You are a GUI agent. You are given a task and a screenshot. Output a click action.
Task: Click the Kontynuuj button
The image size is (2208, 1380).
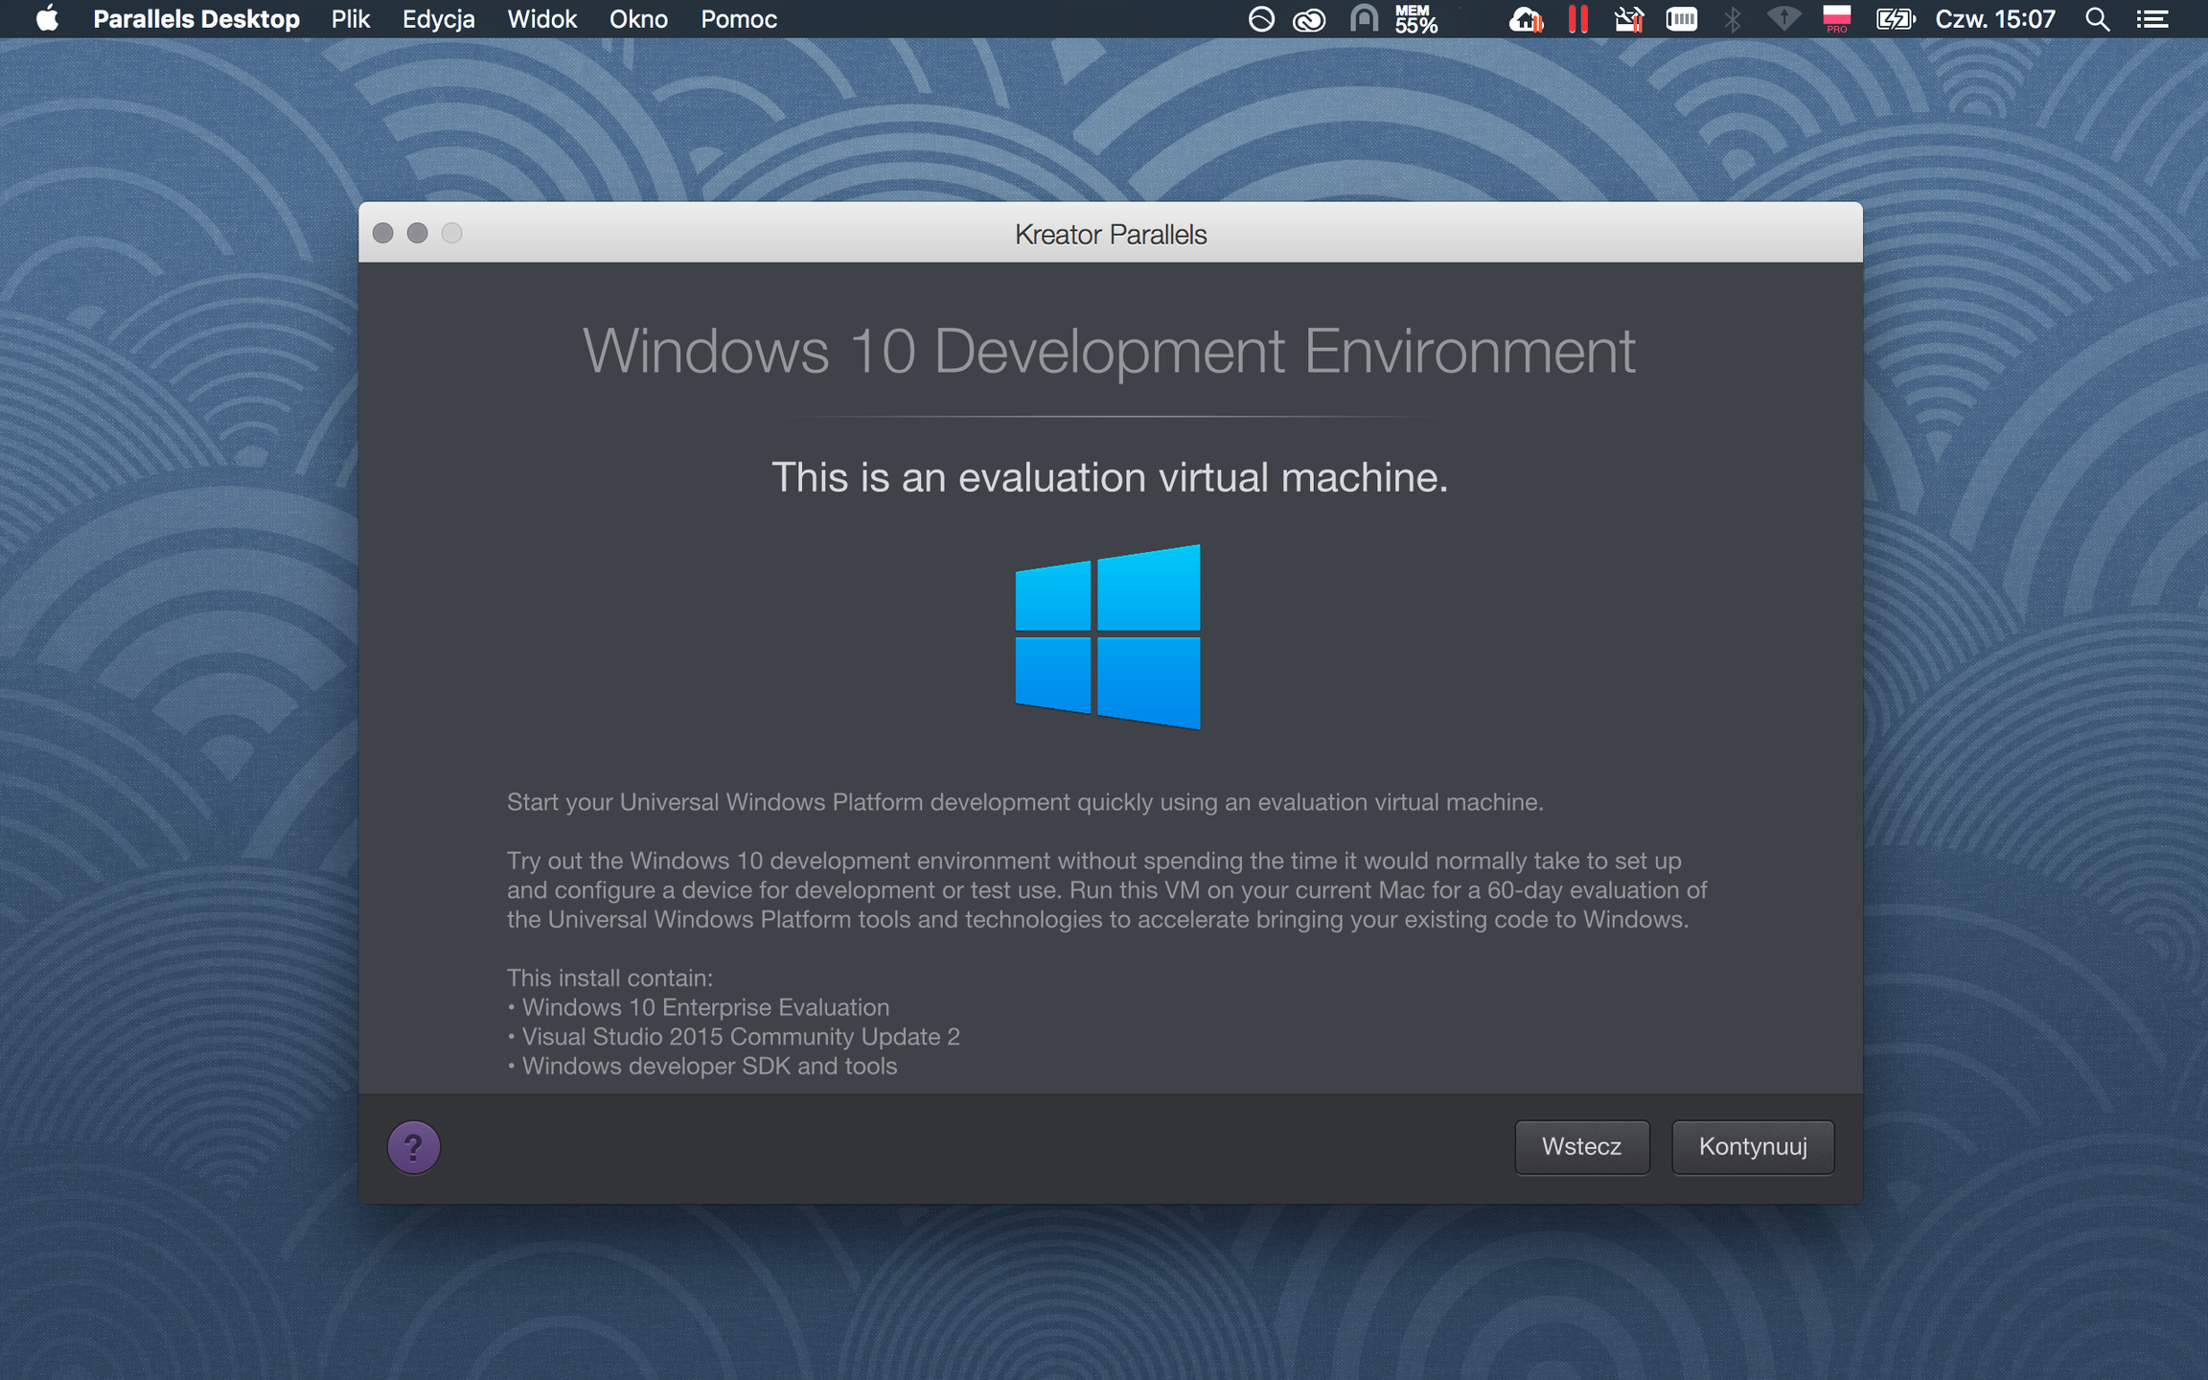coord(1752,1146)
